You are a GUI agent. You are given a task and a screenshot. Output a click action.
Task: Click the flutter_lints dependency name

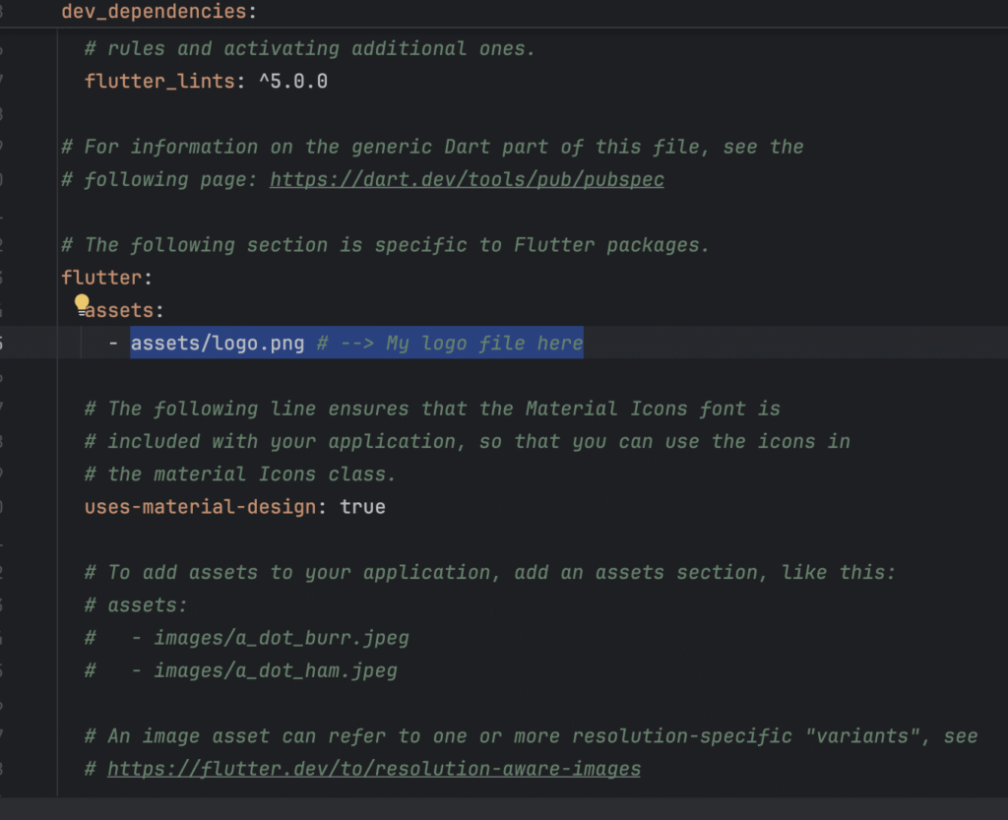point(159,81)
